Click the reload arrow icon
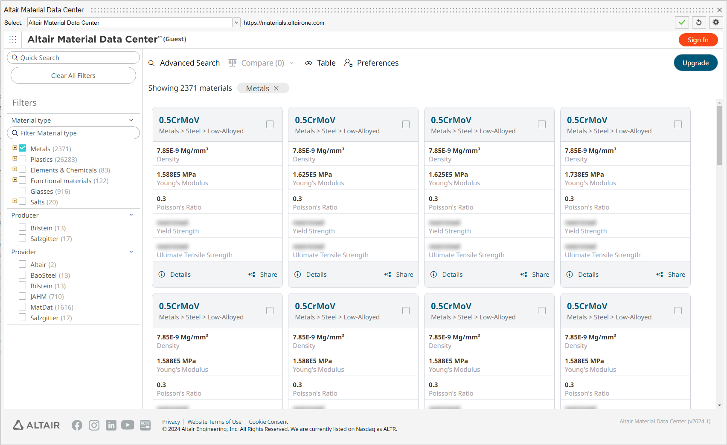 click(x=699, y=23)
